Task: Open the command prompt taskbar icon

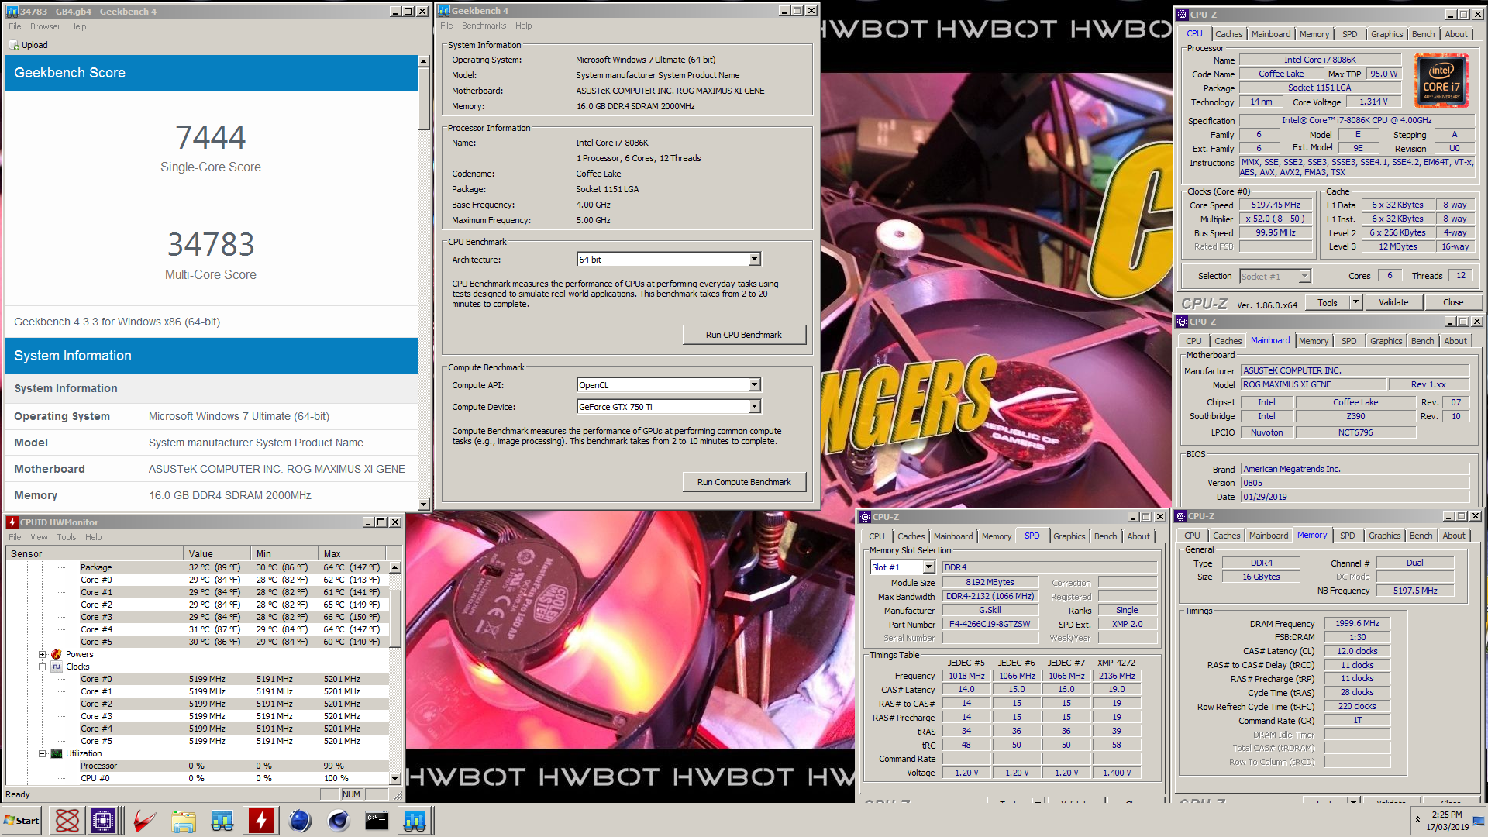Action: coord(377,821)
